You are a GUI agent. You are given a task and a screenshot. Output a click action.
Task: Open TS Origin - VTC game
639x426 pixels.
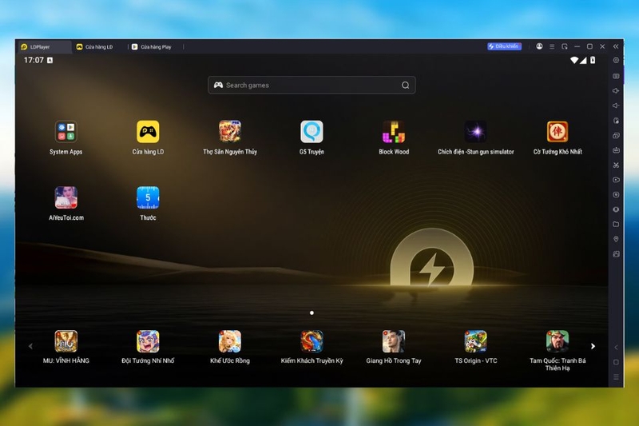(x=475, y=341)
